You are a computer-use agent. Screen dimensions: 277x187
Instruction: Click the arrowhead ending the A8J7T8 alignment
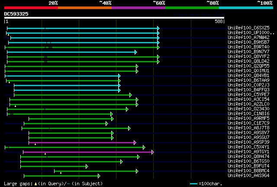coord(129,129)
